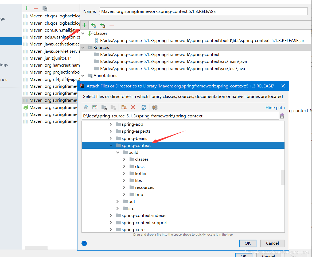The height and width of the screenshot is (257, 312).
Task: Click the green plus to add a new library
Action: (27, 8)
